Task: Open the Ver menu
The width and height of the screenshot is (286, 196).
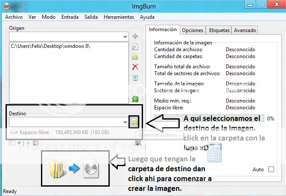Action: [x=32, y=17]
